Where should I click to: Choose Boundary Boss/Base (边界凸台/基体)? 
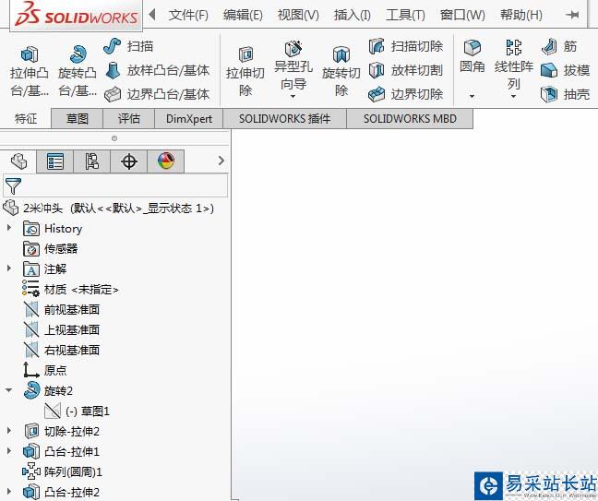click(x=157, y=94)
